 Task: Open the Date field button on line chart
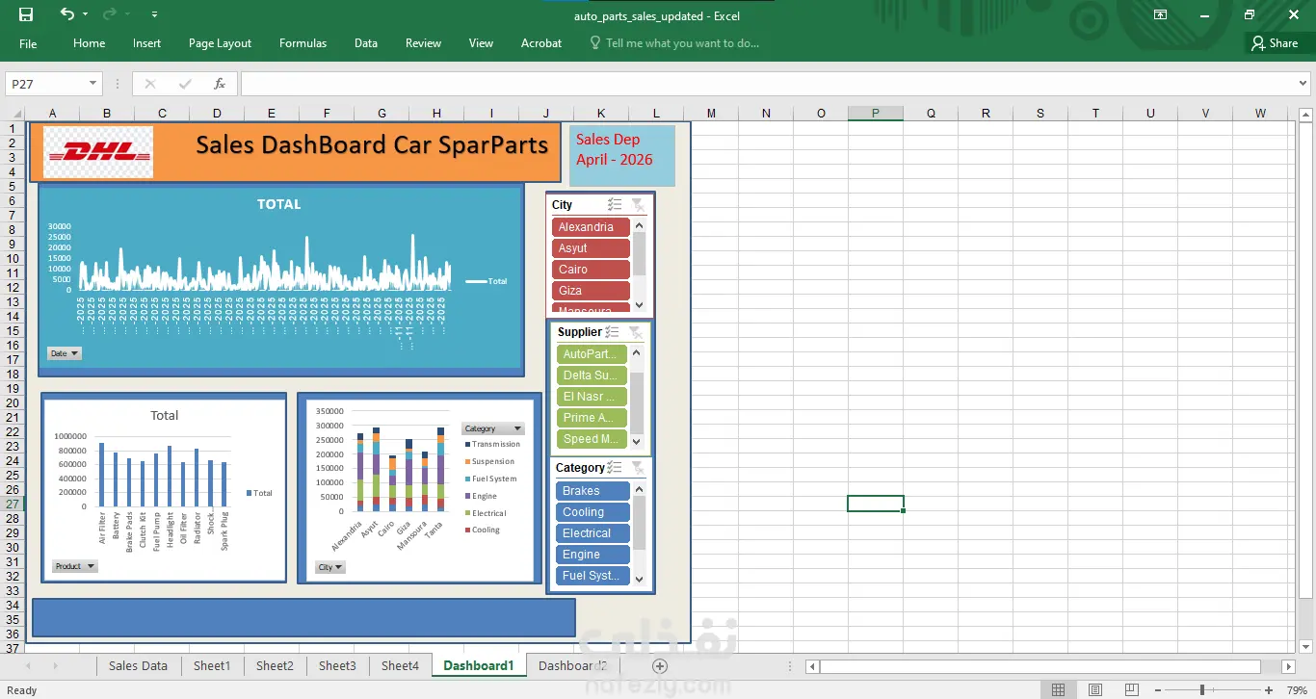pyautogui.click(x=65, y=353)
